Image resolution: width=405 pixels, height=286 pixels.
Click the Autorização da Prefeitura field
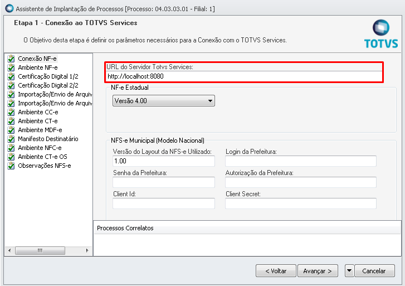pyautogui.click(x=301, y=182)
